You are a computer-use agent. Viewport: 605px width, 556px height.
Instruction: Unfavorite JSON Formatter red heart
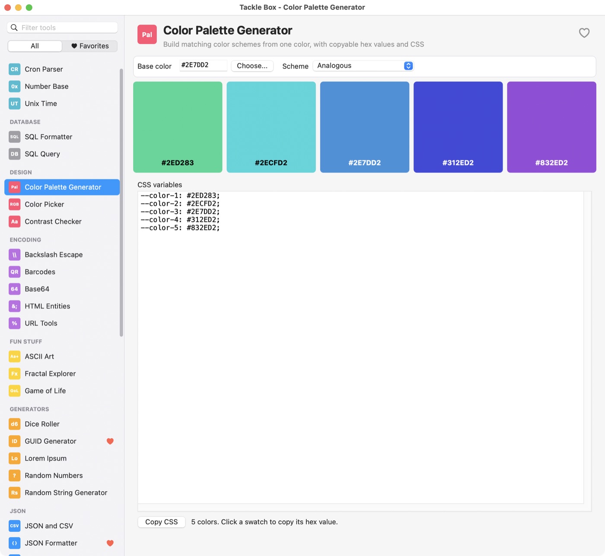pyautogui.click(x=110, y=543)
